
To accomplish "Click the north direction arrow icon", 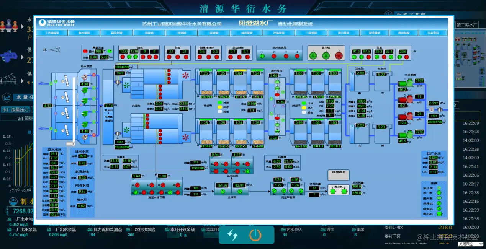I will pos(54,49).
